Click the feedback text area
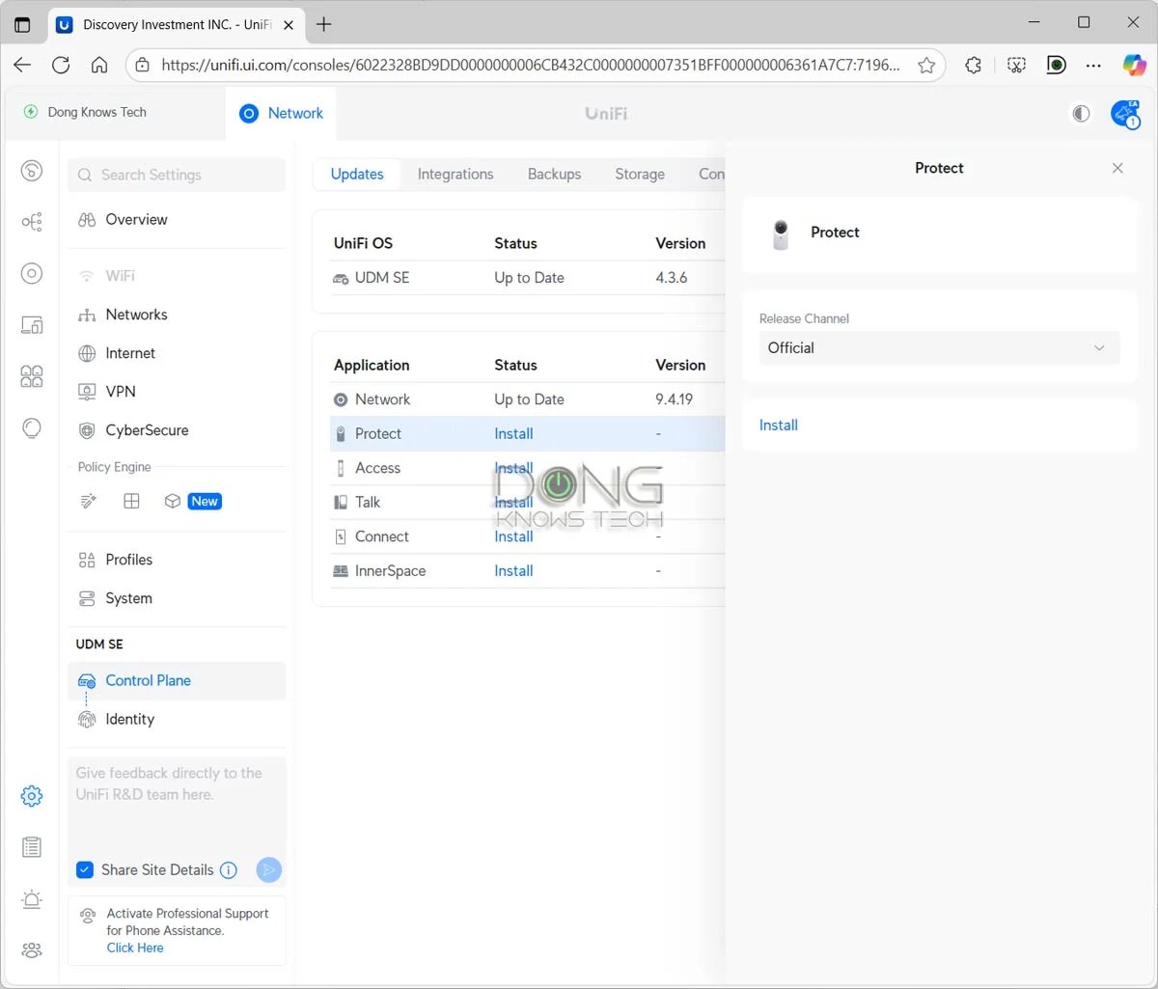Viewport: 1158px width, 989px height. pyautogui.click(x=177, y=805)
